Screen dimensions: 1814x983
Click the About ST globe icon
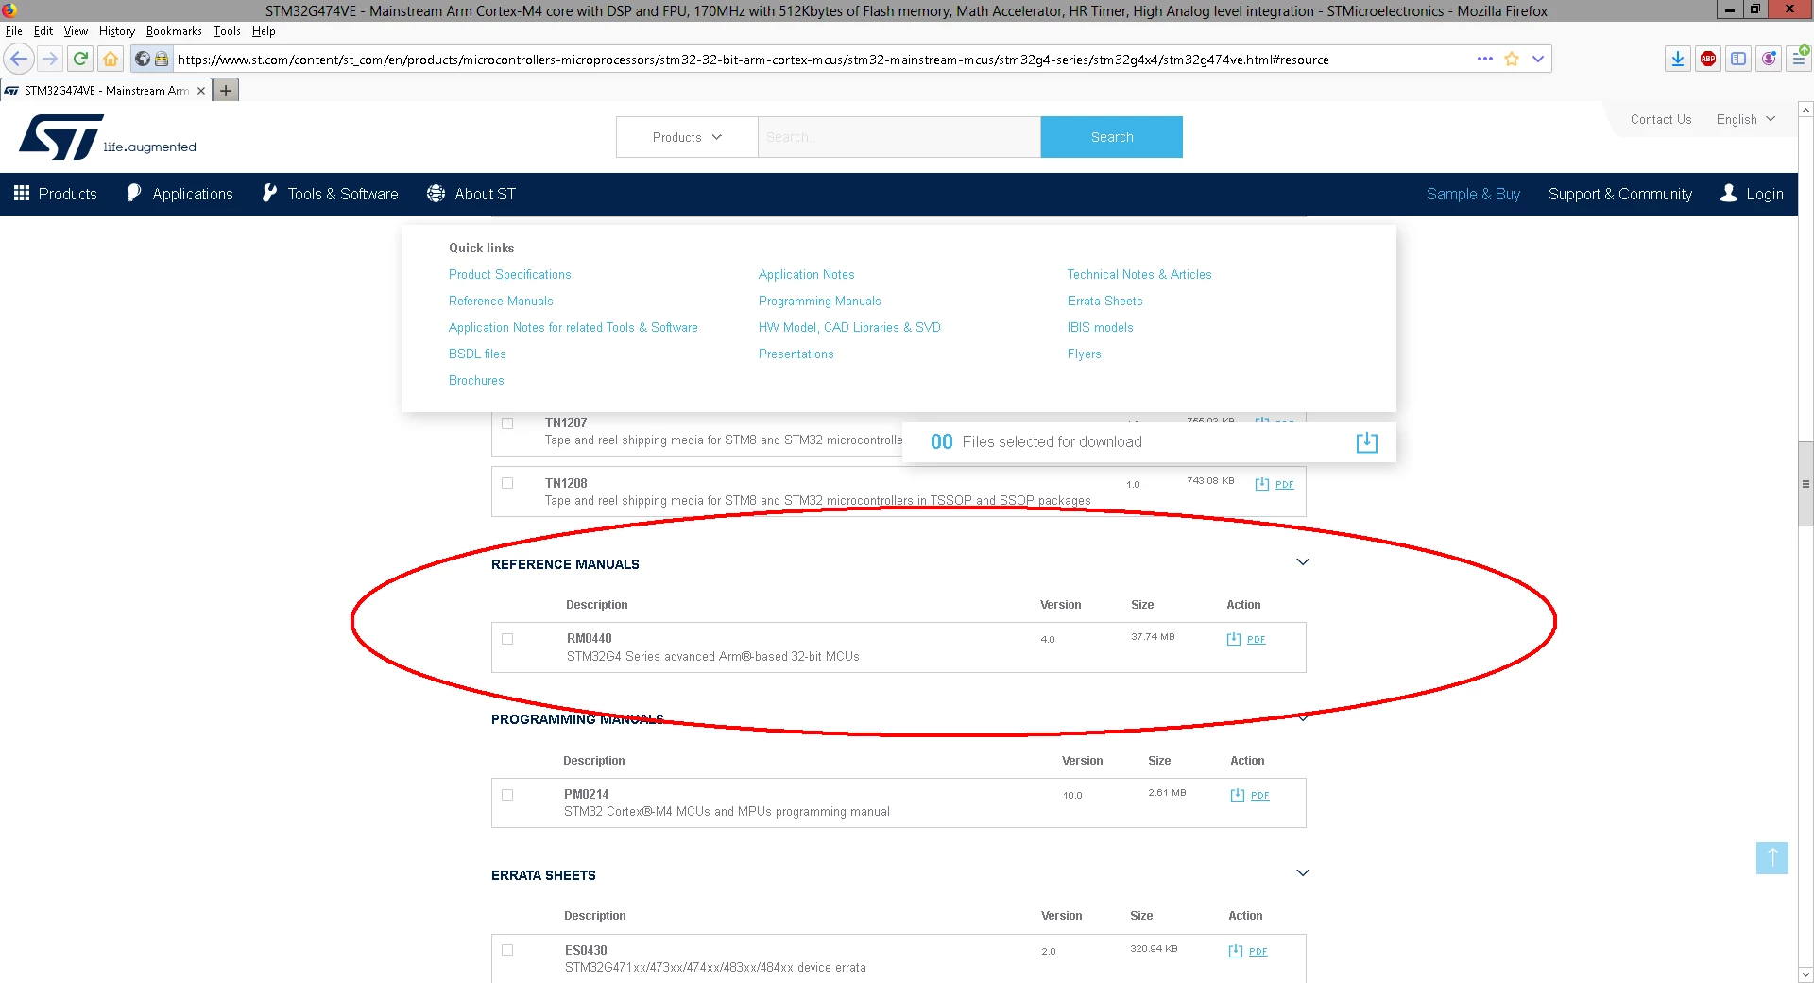(436, 193)
